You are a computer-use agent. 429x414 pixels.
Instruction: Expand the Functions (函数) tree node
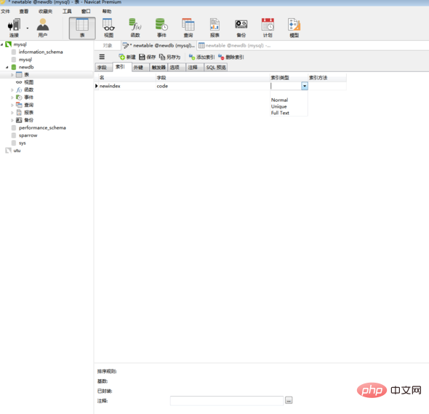[12, 89]
